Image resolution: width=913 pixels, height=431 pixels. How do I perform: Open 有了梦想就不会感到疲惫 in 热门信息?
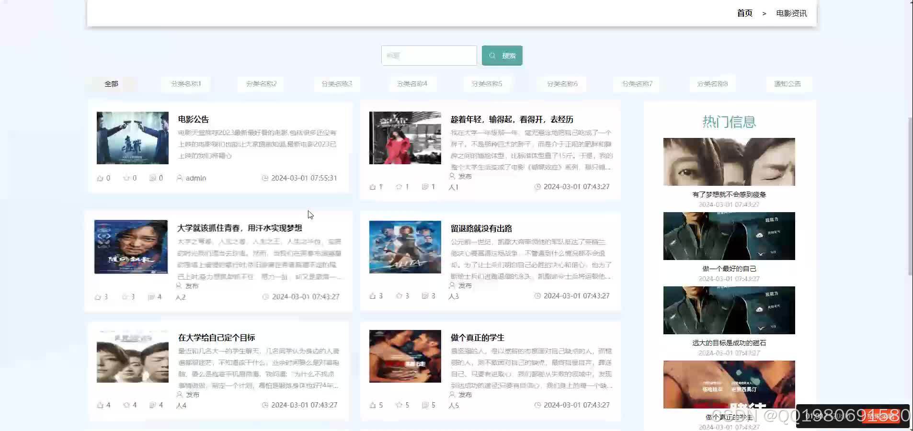(728, 194)
